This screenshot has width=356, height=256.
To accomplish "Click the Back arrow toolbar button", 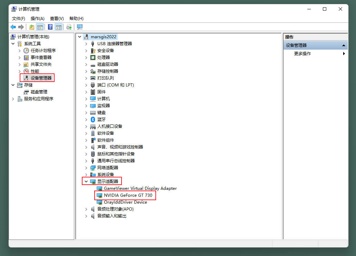I will 13,27.
